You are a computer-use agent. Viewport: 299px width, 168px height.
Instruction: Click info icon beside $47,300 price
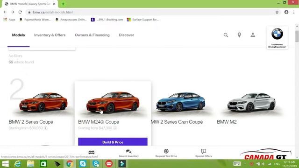click(x=115, y=128)
